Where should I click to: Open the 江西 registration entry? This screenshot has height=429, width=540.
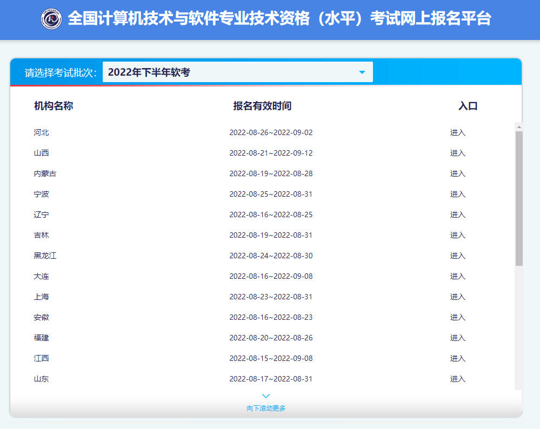[457, 359]
